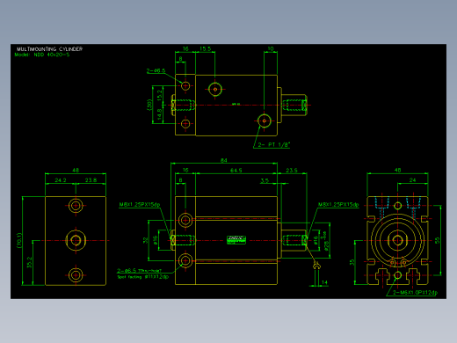The height and width of the screenshot is (343, 457).
Task: Select the 'Spot facing ø11X12dp' note
Action: pos(143,277)
